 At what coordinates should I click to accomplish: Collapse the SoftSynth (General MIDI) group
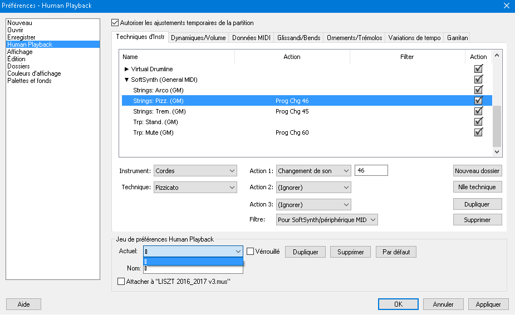pyautogui.click(x=127, y=80)
